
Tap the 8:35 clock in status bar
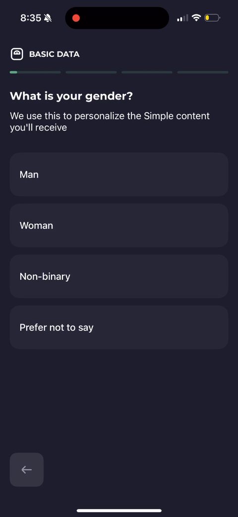click(31, 18)
